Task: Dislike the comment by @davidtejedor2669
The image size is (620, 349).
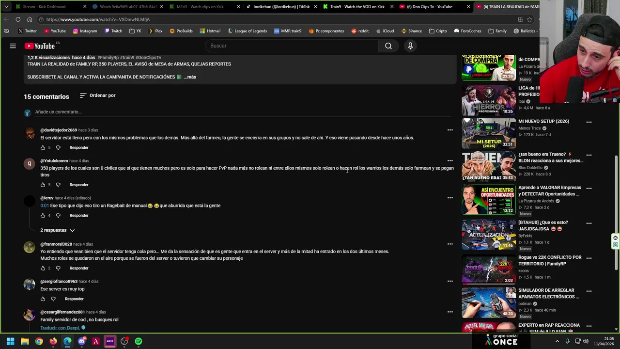Action: (x=58, y=147)
